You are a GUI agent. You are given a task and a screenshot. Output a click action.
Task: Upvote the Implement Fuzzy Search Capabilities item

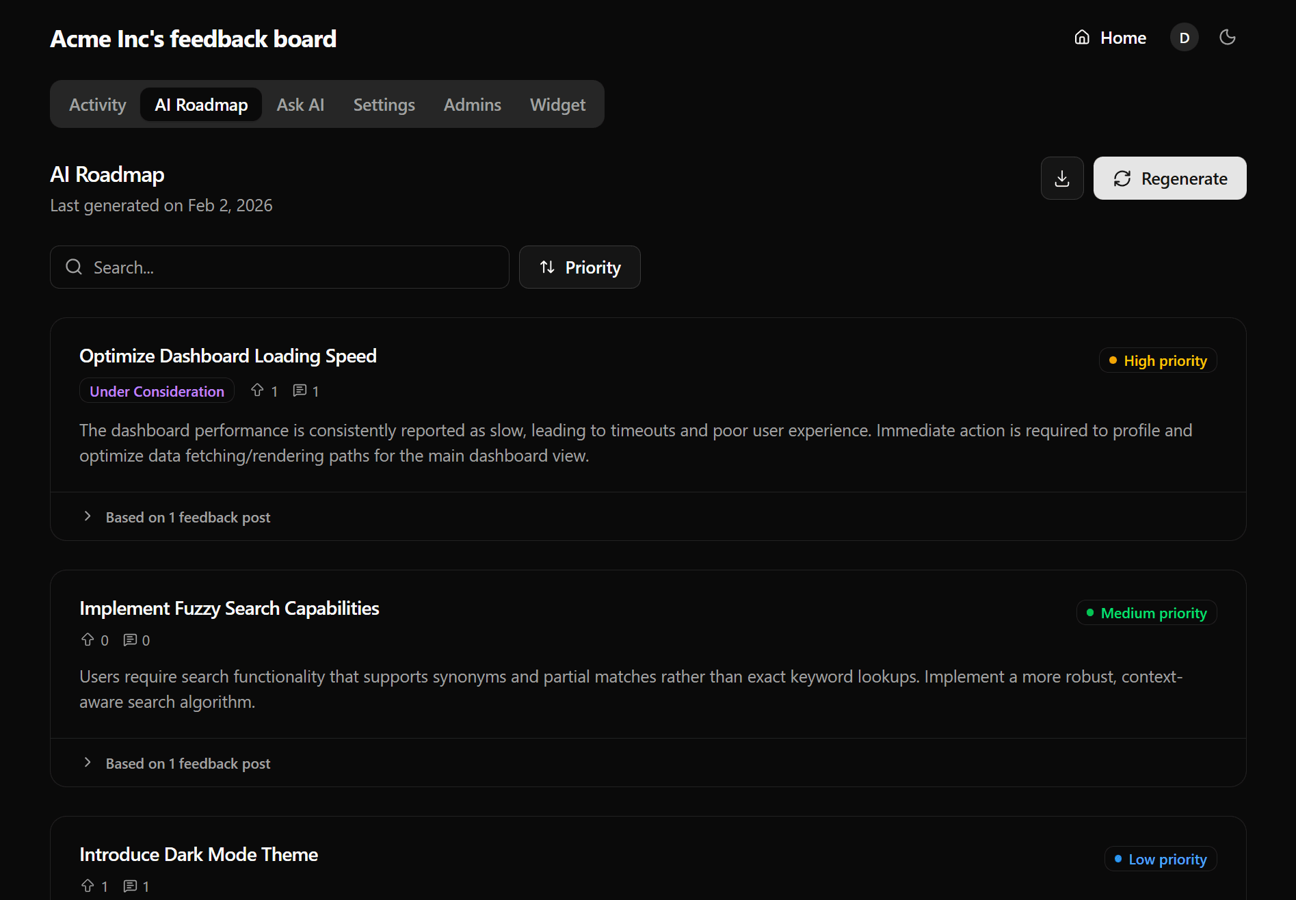click(x=88, y=640)
